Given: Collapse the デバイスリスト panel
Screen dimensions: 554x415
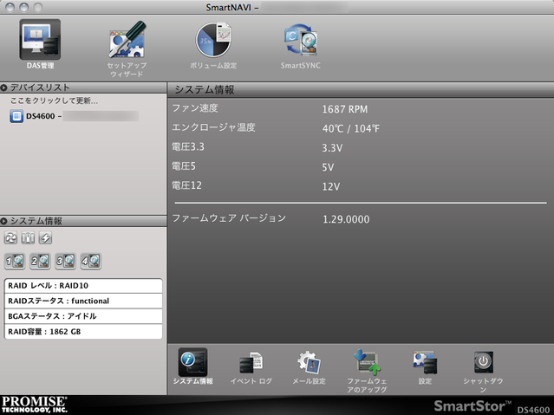Looking at the screenshot, I should (x=5, y=88).
